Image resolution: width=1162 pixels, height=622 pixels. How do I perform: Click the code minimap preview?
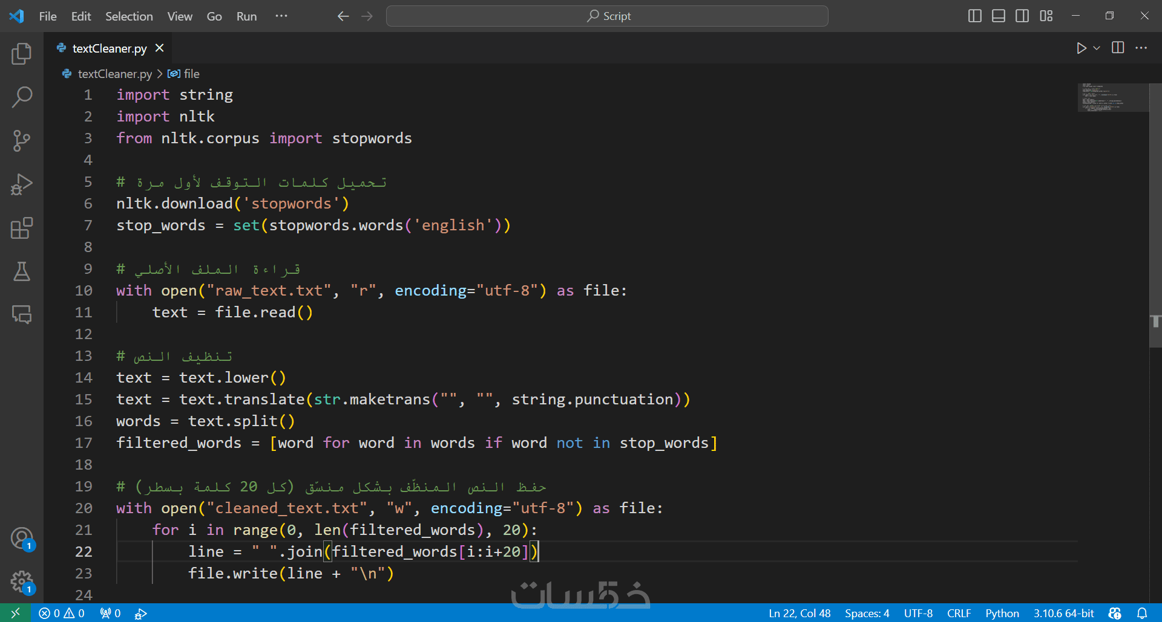[x=1112, y=97]
